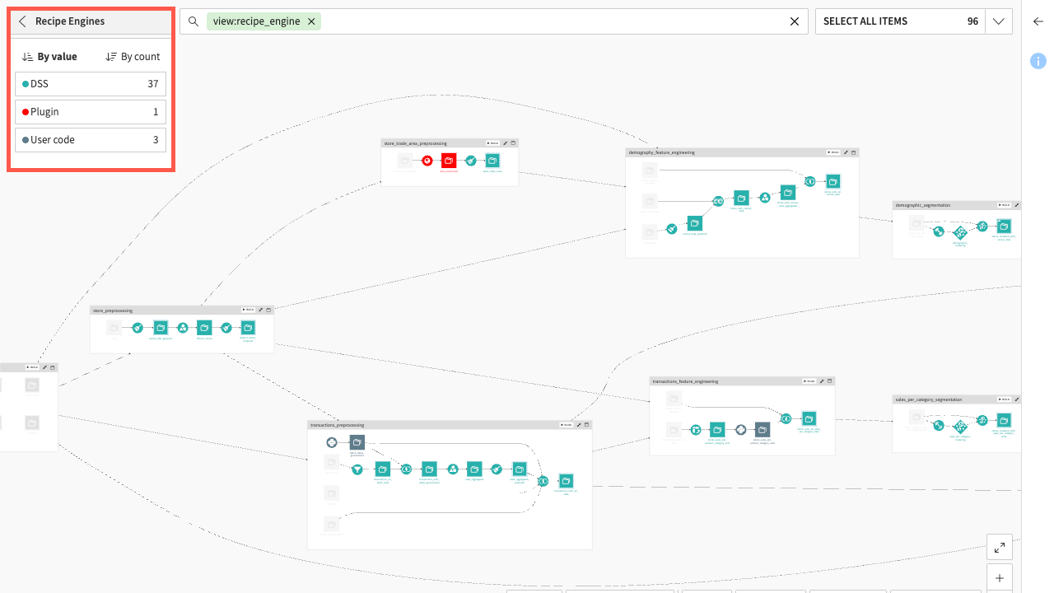Collapse the transactions_preprocessing zone

586,425
